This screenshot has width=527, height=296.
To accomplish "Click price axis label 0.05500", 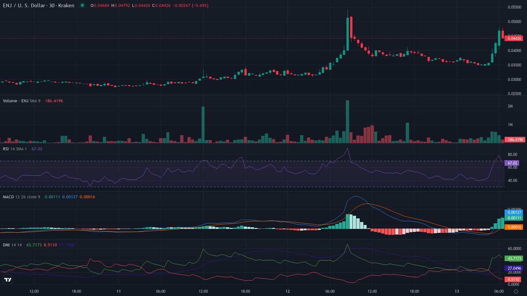I will coord(514,7).
